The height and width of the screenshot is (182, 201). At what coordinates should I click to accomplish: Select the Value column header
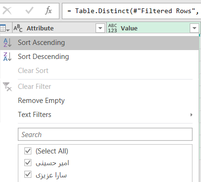(x=153, y=28)
